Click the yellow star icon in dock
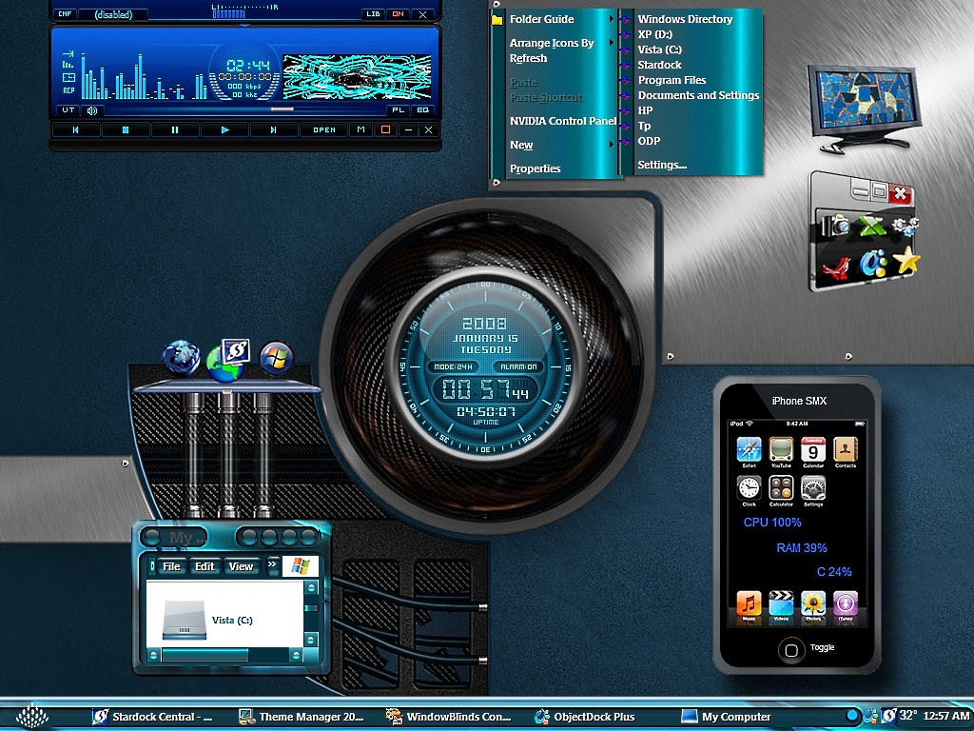 (906, 260)
